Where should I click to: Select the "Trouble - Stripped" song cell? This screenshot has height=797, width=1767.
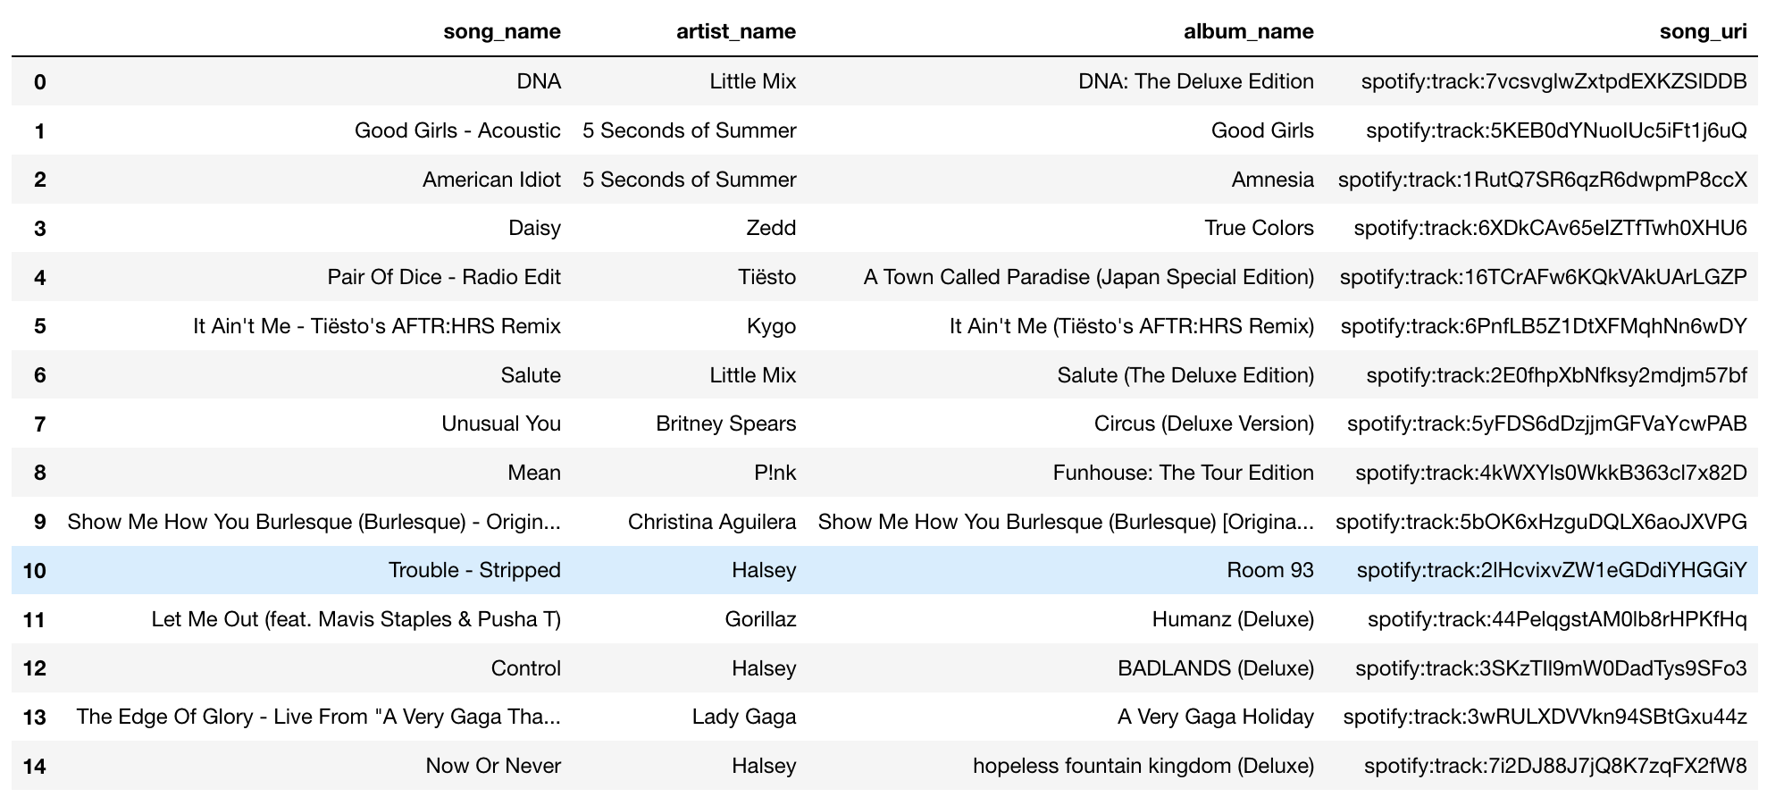pyautogui.click(x=474, y=570)
